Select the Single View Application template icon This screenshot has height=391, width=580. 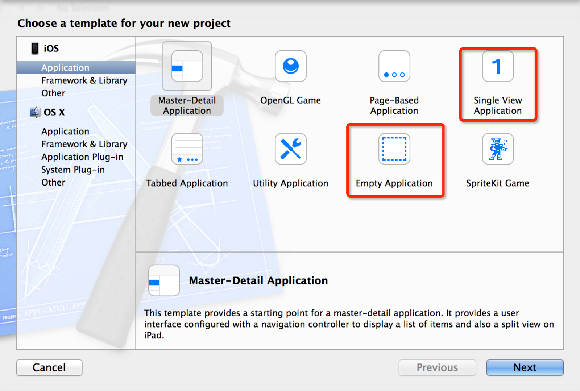point(498,66)
